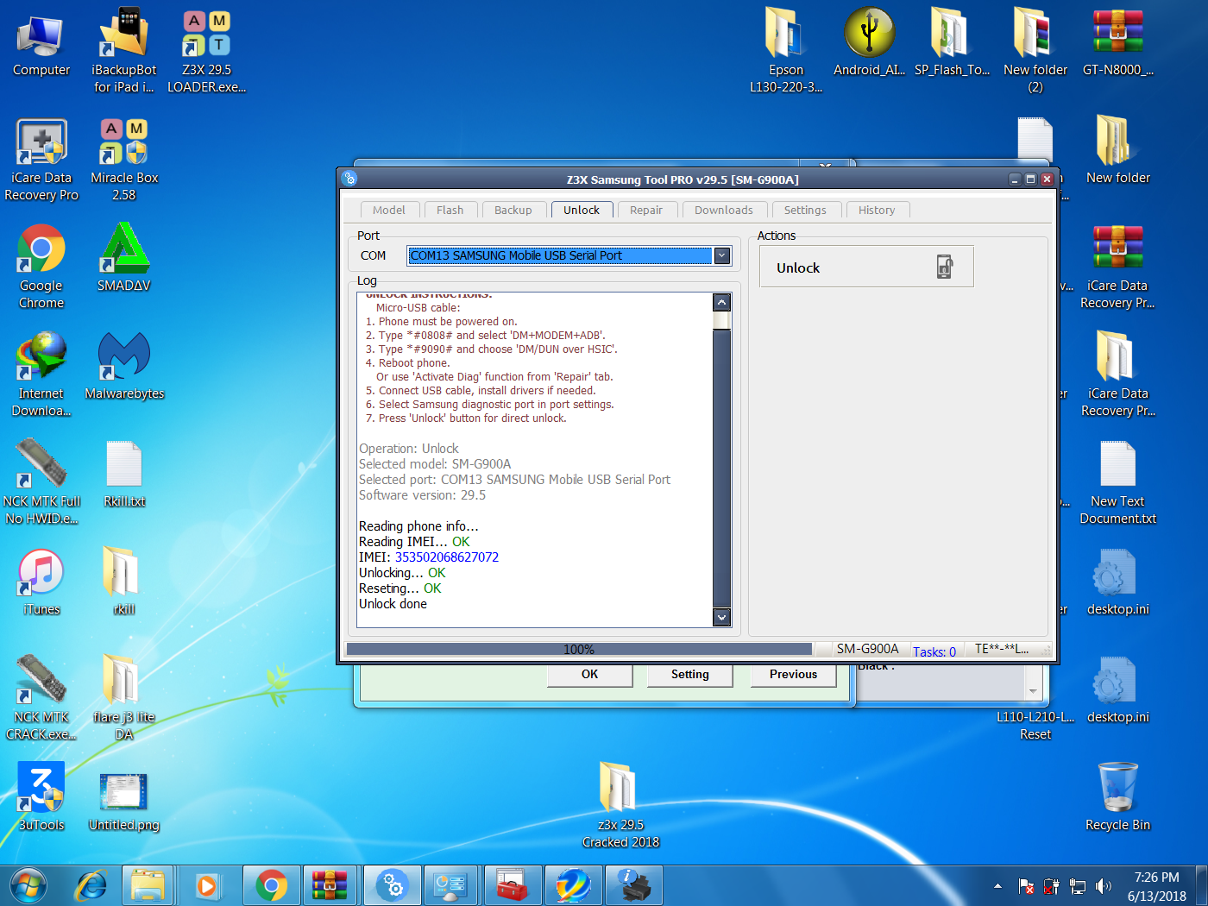Switch to the Backup tab
The image size is (1208, 906).
(x=513, y=211)
